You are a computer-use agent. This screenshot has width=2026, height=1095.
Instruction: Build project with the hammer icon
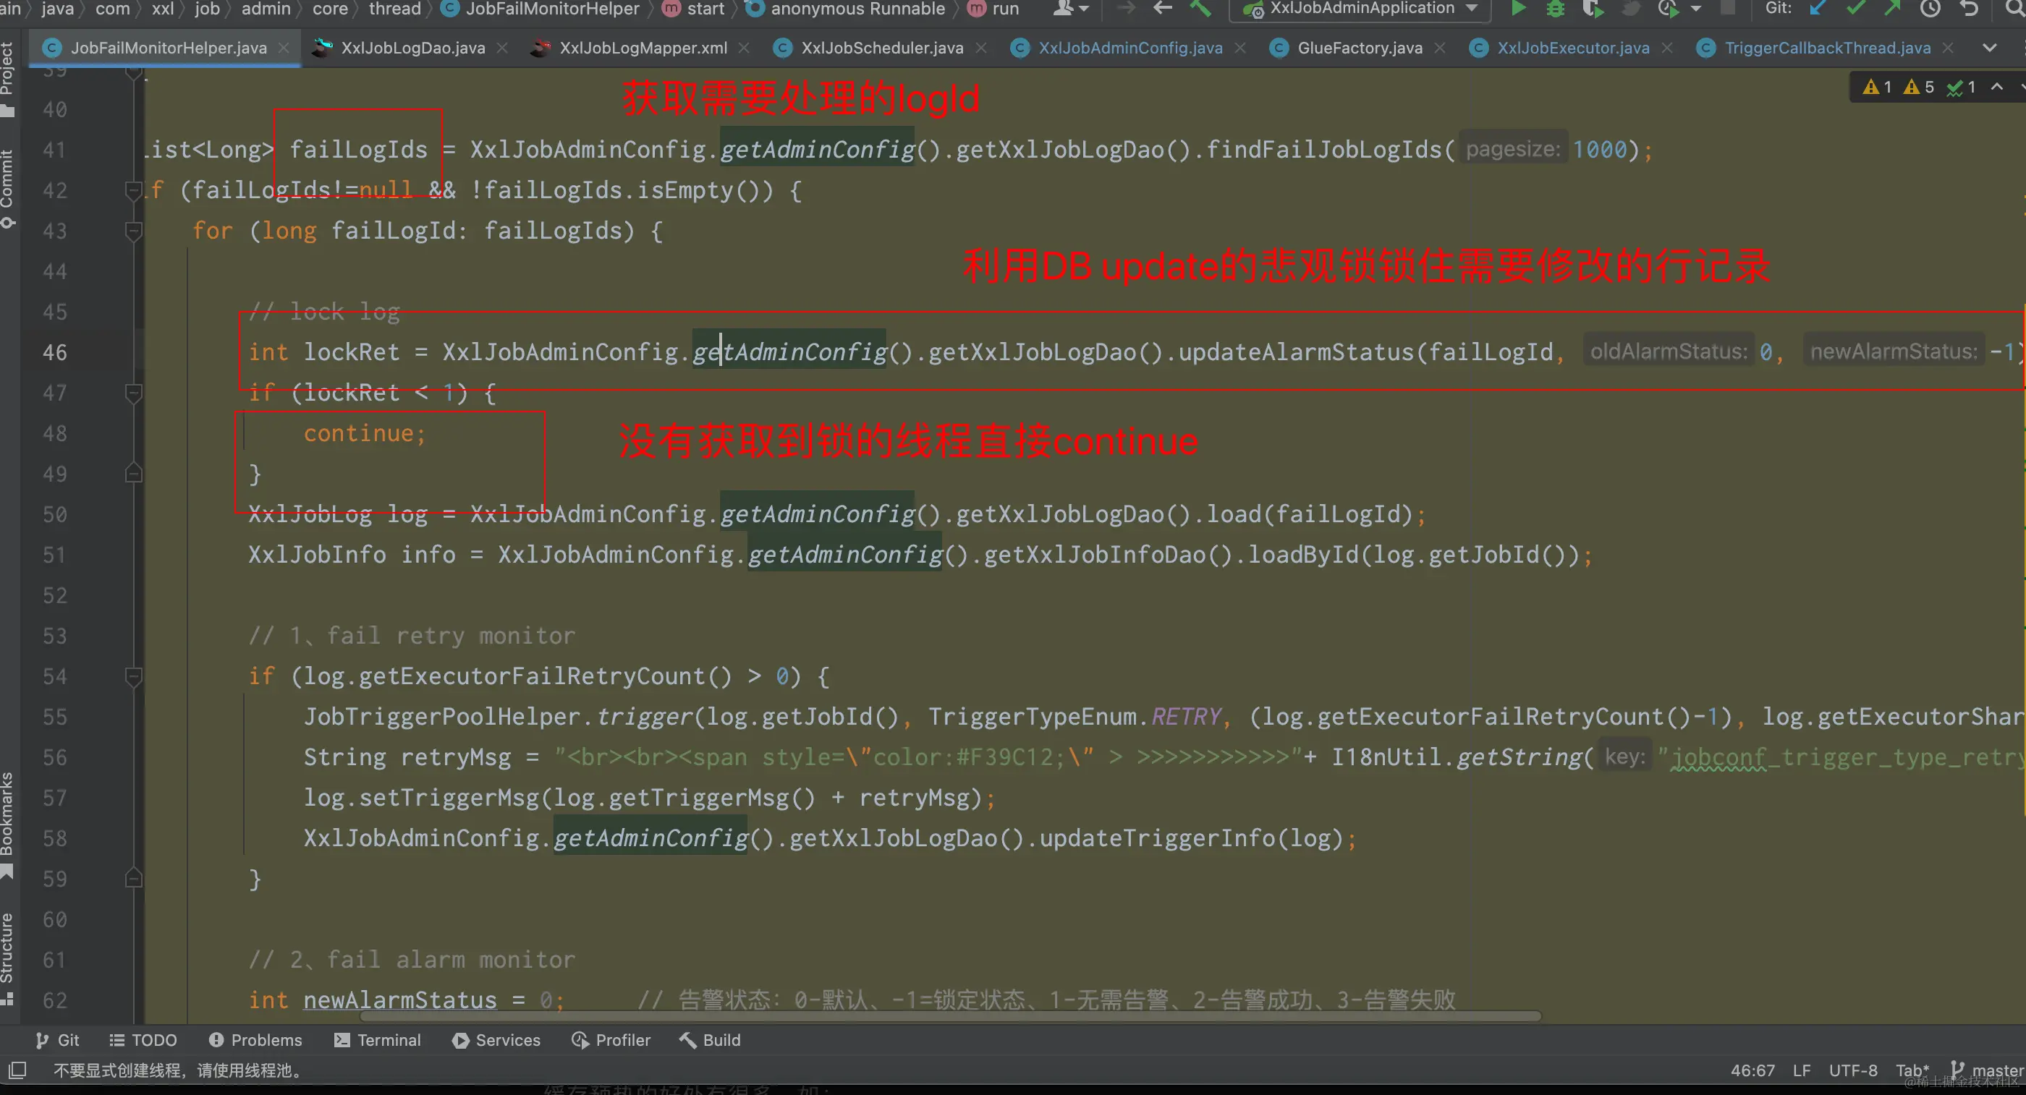(1201, 9)
